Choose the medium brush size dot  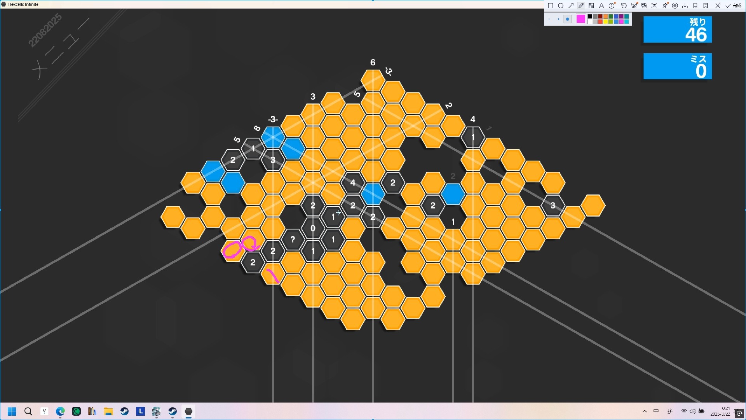[558, 19]
